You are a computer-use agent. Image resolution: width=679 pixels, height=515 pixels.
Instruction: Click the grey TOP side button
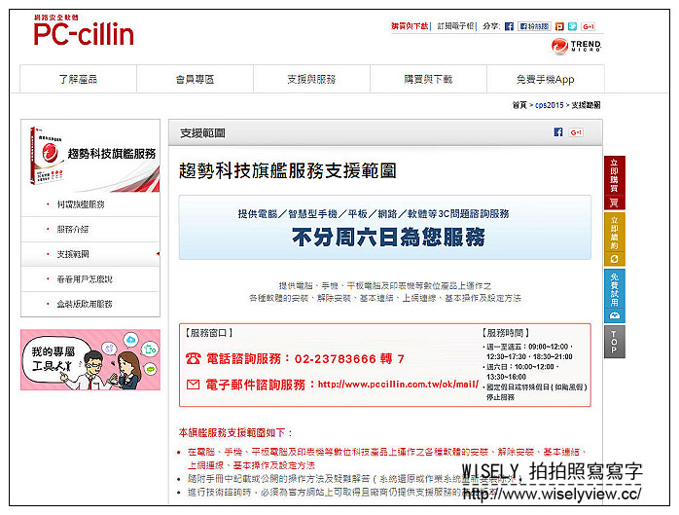615,342
